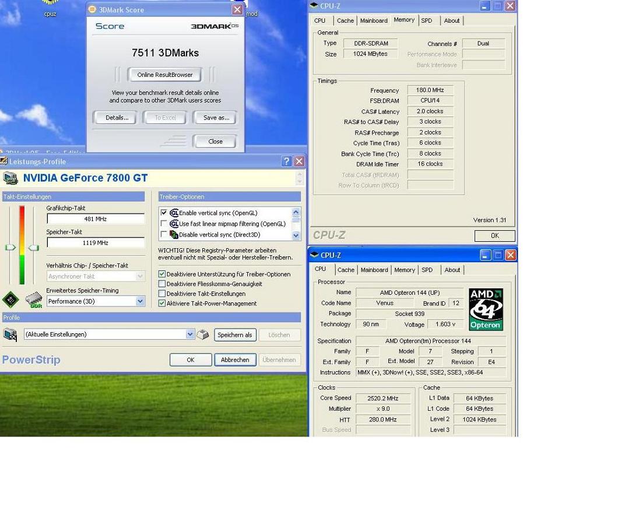Click the 7511 3DMarks score text
This screenshot has height=511, width=639.
click(165, 53)
